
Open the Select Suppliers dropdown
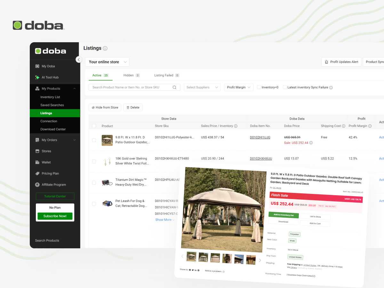pos(202,87)
